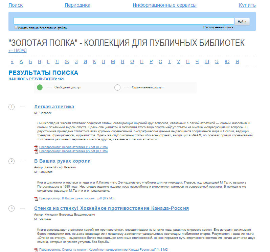This screenshot has height=252, width=270.
Task: Filter by letter З
Action: 76,61
